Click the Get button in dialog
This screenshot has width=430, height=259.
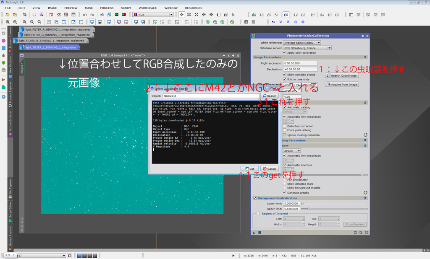click(x=249, y=168)
